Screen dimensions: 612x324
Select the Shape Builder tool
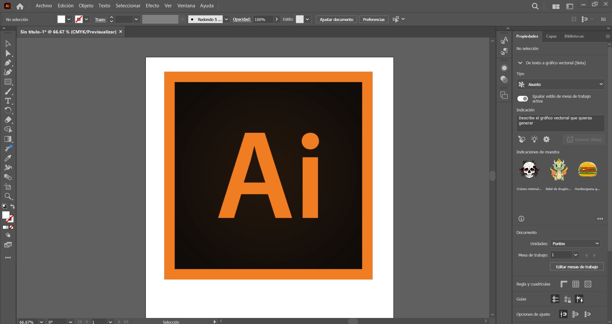[x=8, y=130]
